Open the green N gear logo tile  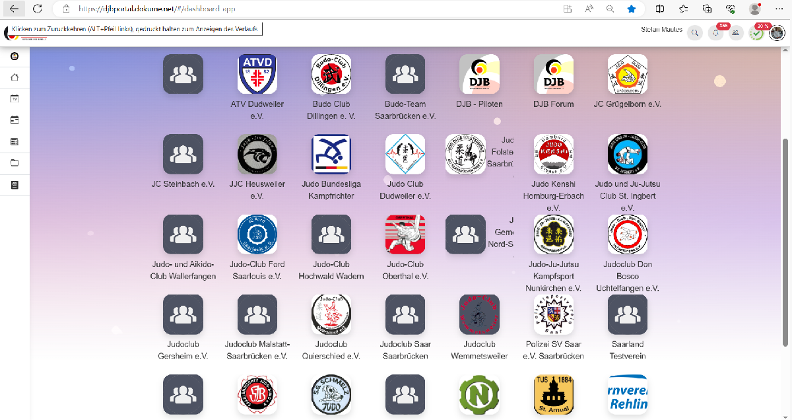479,394
